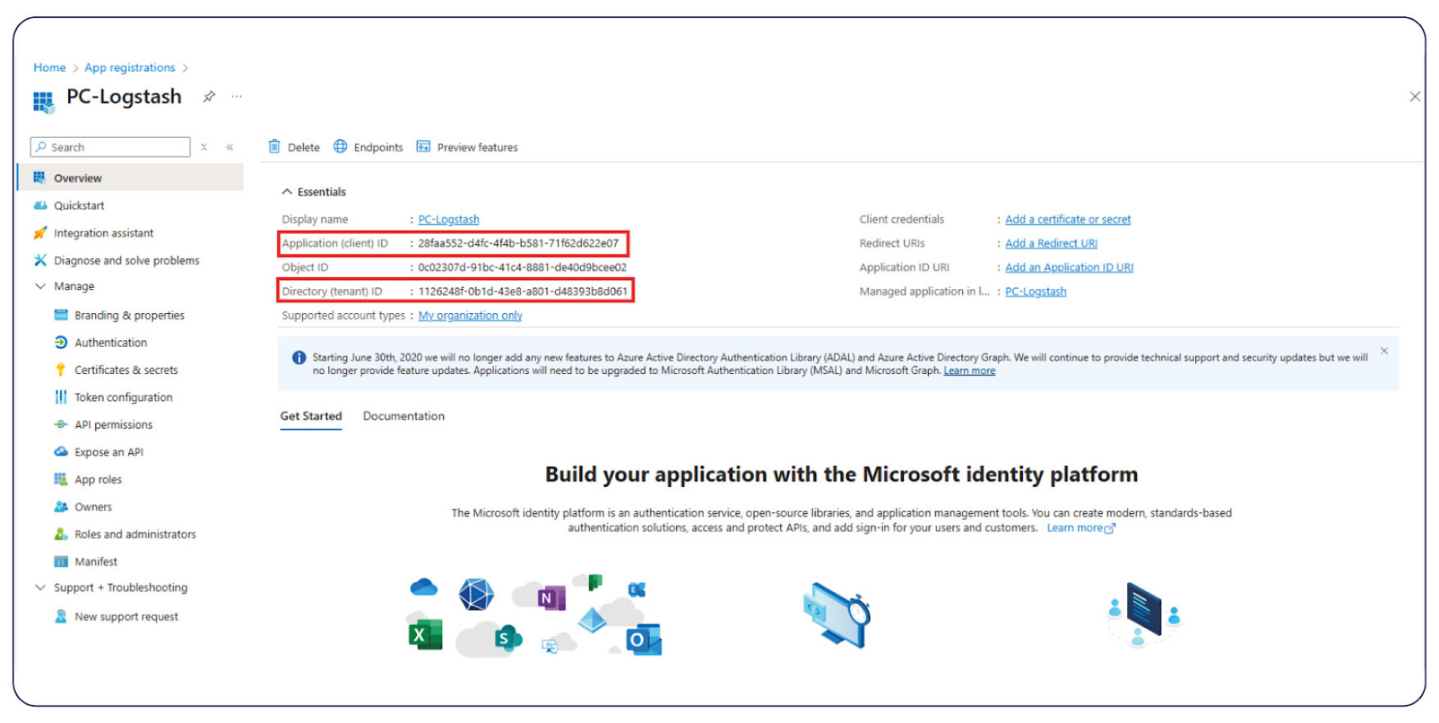Select the Application (client) ID value
Image resolution: width=1439 pixels, height=723 pixels.
coord(518,243)
